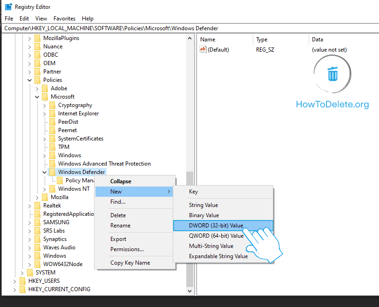Expand the Synaptics tree node
The image size is (379, 307).
click(30, 239)
